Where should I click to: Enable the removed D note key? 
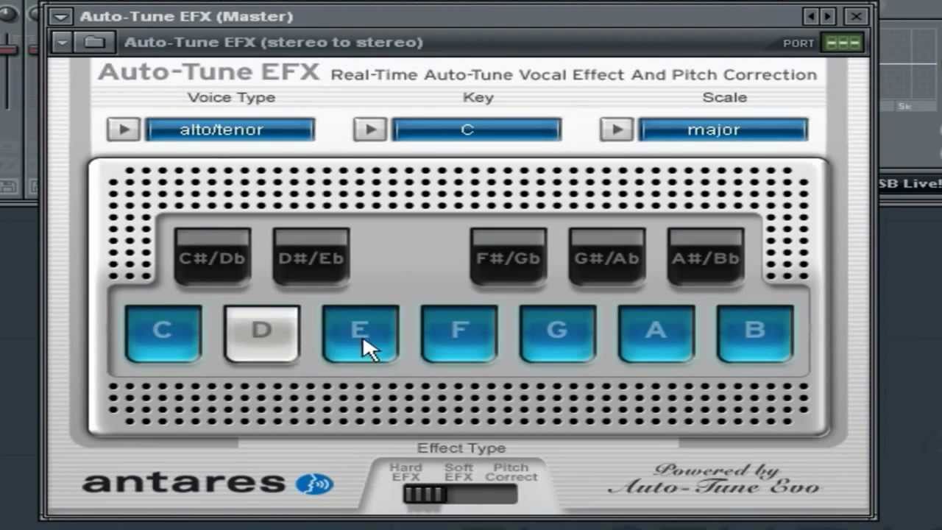click(x=261, y=333)
